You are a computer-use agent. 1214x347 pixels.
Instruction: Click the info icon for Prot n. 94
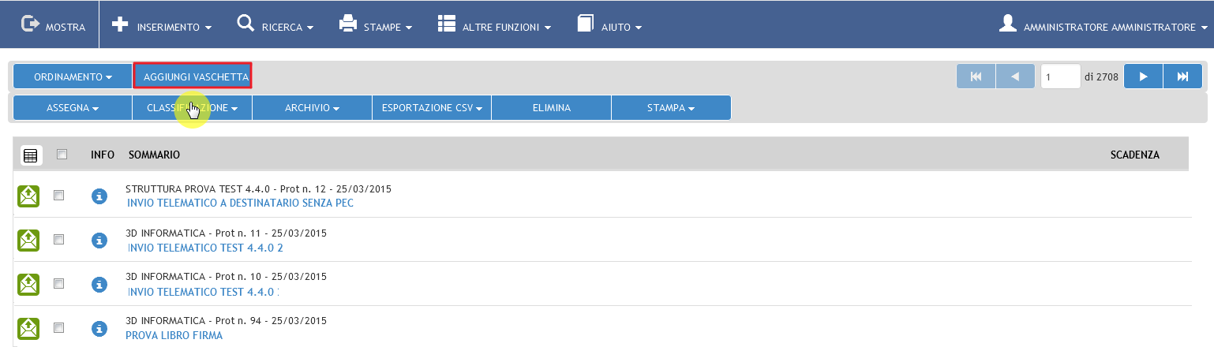pyautogui.click(x=99, y=328)
